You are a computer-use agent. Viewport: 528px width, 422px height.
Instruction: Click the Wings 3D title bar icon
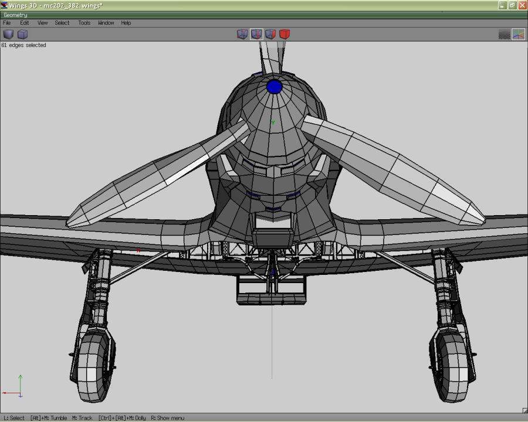coord(5,5)
